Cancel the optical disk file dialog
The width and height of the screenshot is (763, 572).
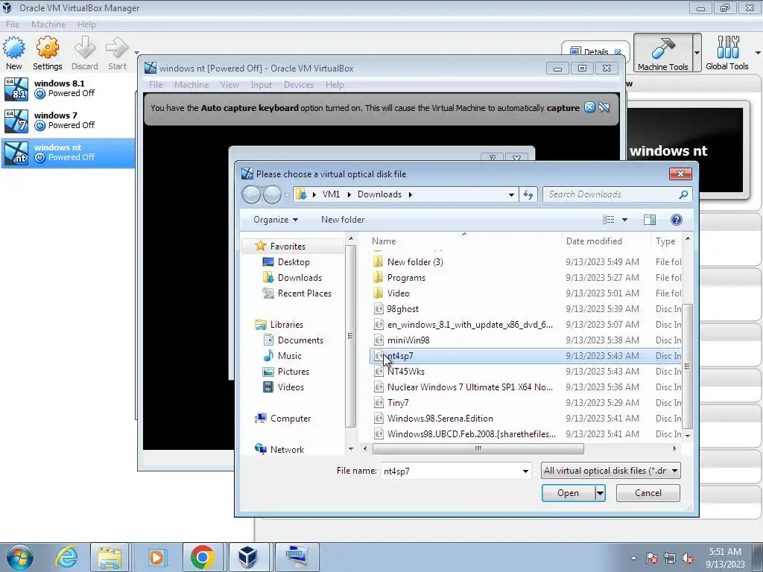pyautogui.click(x=648, y=493)
